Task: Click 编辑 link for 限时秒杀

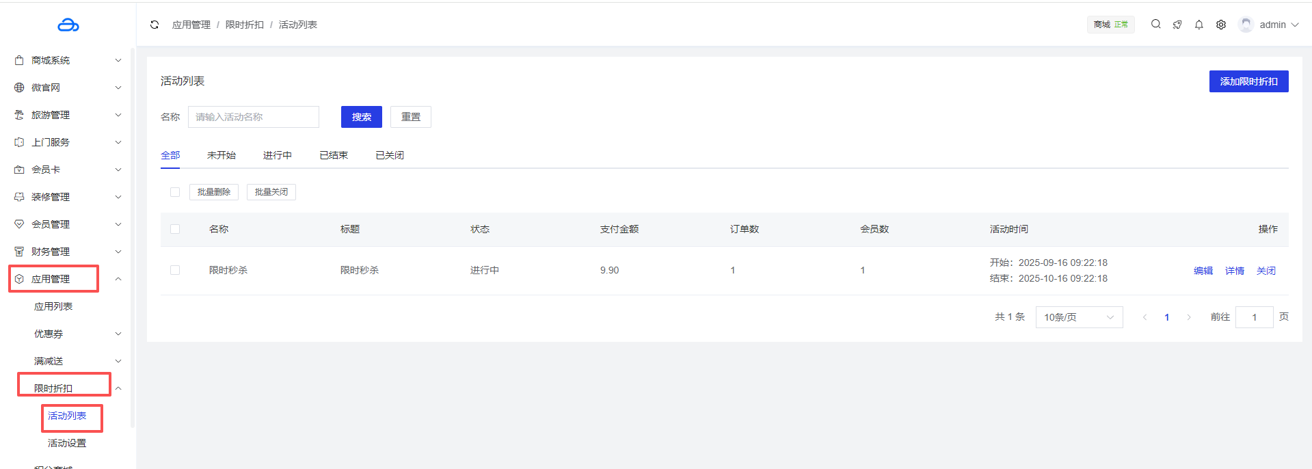Action: click(x=1203, y=271)
